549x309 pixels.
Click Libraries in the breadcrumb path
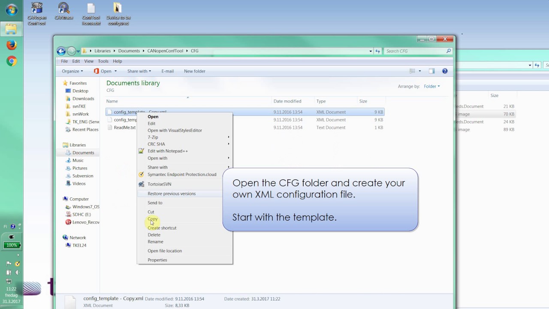pyautogui.click(x=103, y=51)
